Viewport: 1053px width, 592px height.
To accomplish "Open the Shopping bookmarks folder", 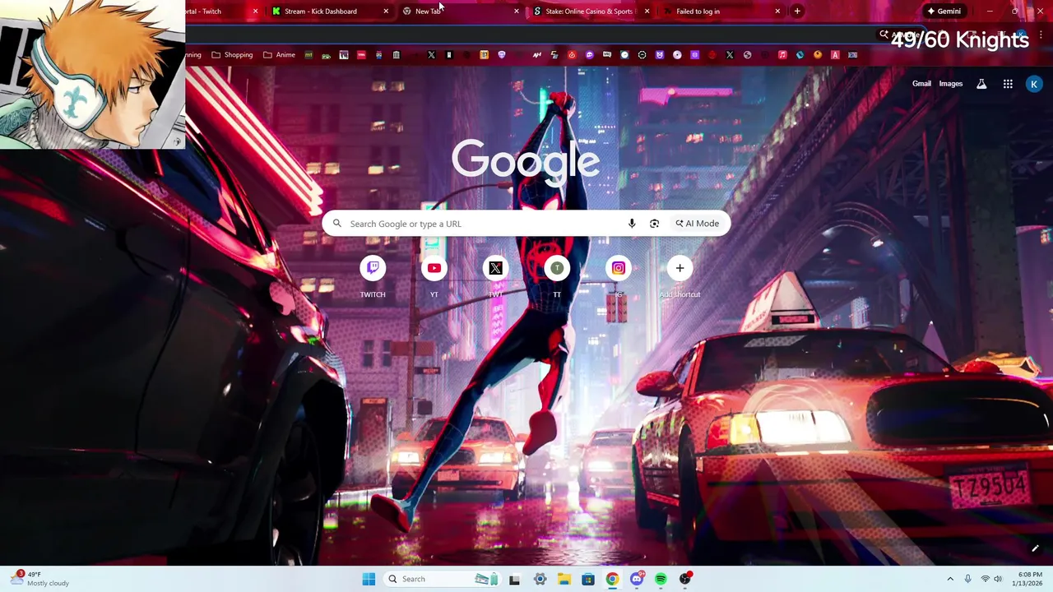I will tap(232, 55).
